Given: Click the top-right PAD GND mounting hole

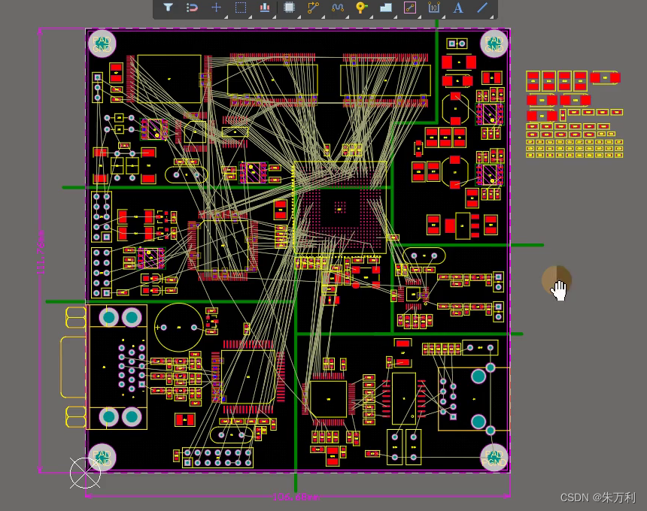Looking at the screenshot, I should click(x=494, y=44).
